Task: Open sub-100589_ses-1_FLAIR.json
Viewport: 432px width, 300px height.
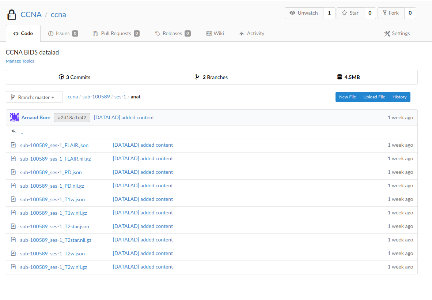Action: coord(54,145)
